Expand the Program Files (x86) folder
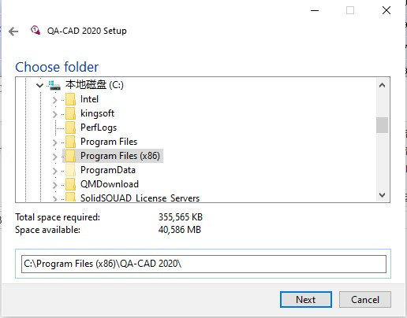This screenshot has width=407, height=318. (54, 157)
